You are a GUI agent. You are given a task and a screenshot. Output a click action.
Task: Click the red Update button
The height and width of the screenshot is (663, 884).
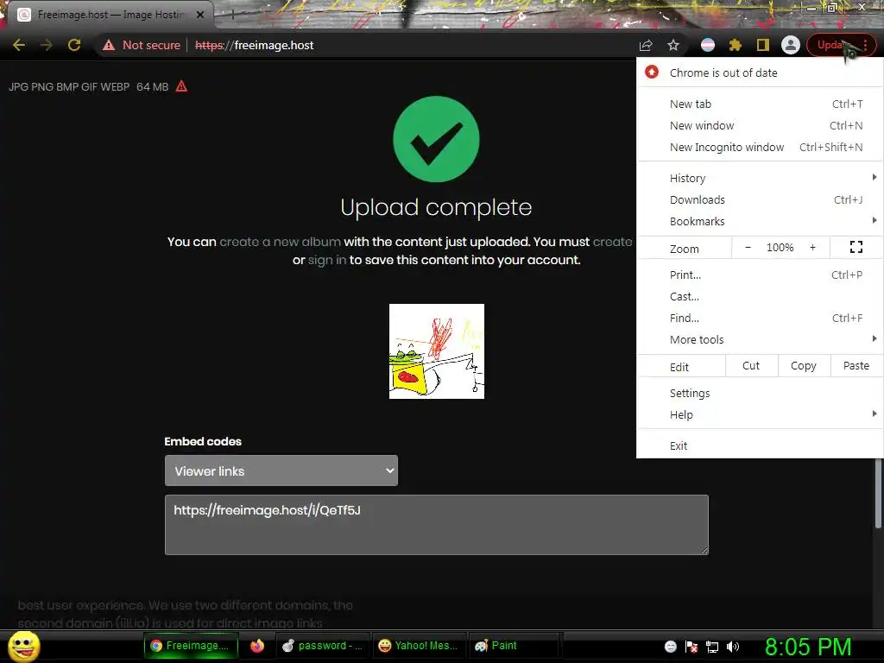(841, 45)
